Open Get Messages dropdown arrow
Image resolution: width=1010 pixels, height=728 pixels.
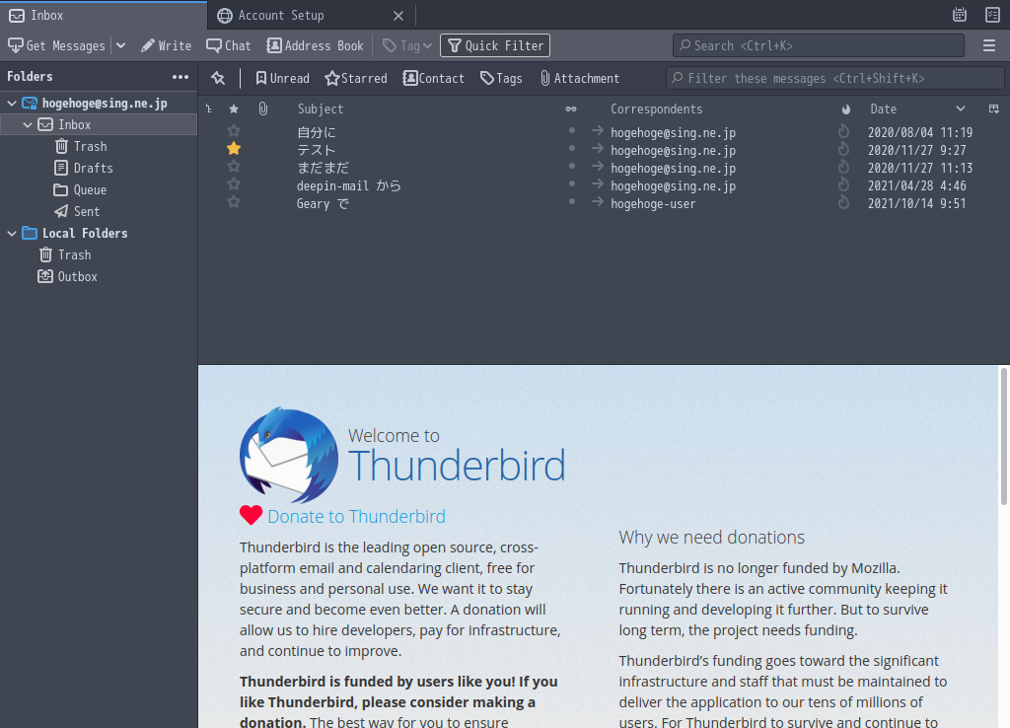(x=120, y=45)
